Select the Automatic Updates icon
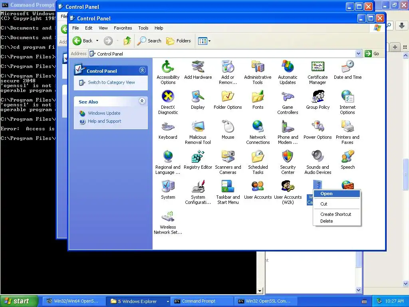 click(288, 67)
